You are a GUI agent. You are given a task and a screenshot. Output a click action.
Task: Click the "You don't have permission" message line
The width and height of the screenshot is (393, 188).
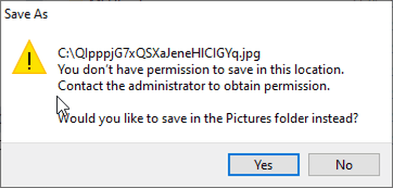pos(201,70)
